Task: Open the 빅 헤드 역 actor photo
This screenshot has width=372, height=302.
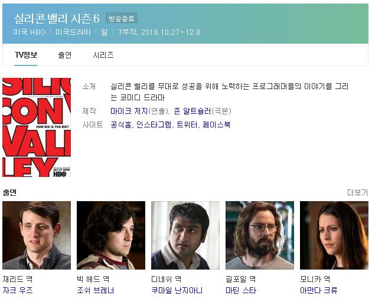Action: 111,235
